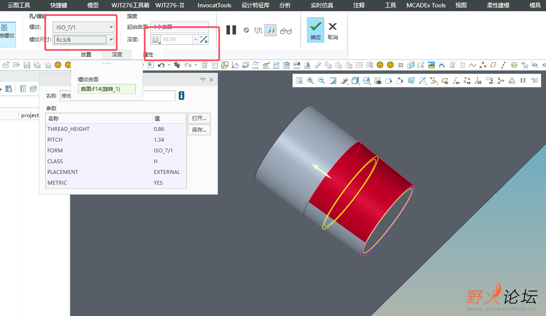Open the 分析 (Analysis) ribbon menu

285,5
